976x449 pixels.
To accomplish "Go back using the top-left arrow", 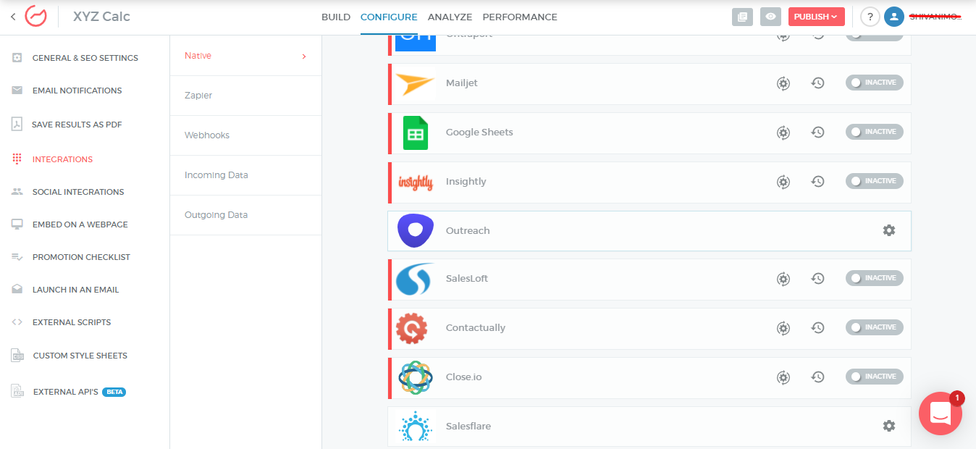I will (13, 17).
